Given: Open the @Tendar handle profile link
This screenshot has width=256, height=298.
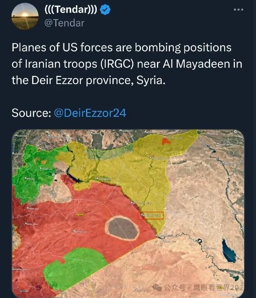Looking at the screenshot, I should coord(65,23).
